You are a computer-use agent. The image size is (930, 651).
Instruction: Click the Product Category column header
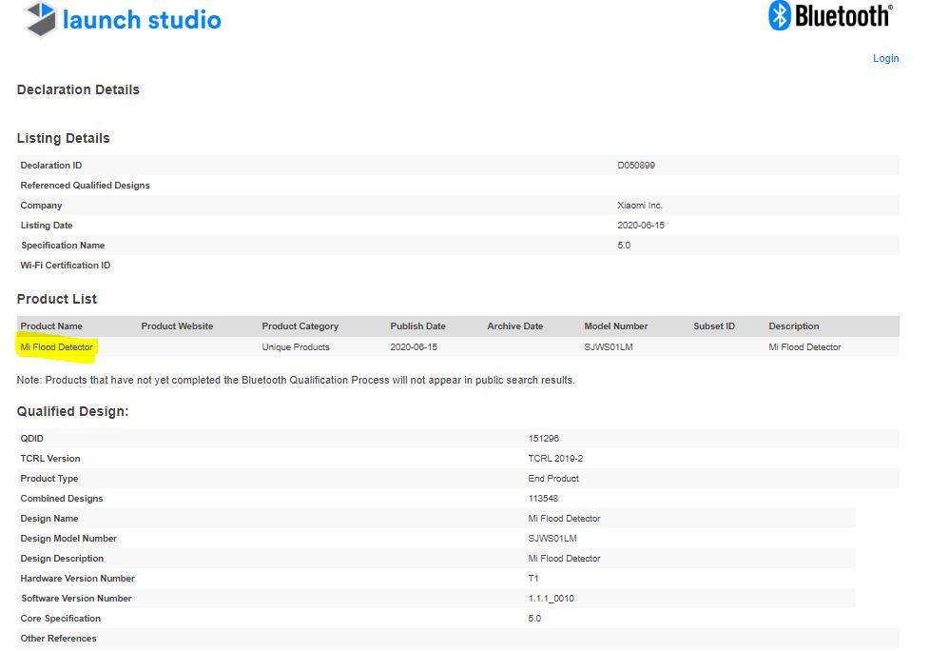[300, 326]
